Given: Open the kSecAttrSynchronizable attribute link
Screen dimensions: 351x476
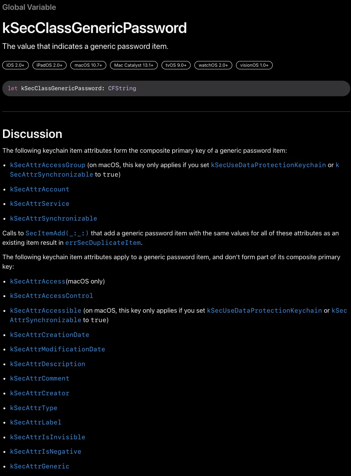Looking at the screenshot, I should (53, 218).
